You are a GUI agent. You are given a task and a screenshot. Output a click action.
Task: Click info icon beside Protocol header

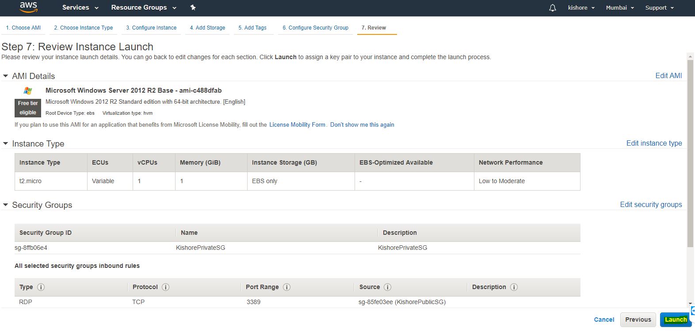pyautogui.click(x=166, y=287)
